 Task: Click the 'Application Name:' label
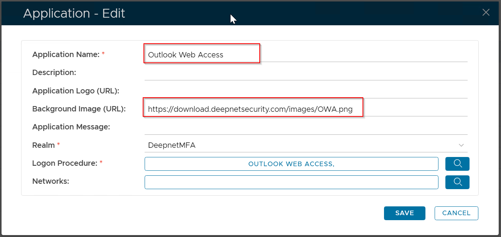66,54
